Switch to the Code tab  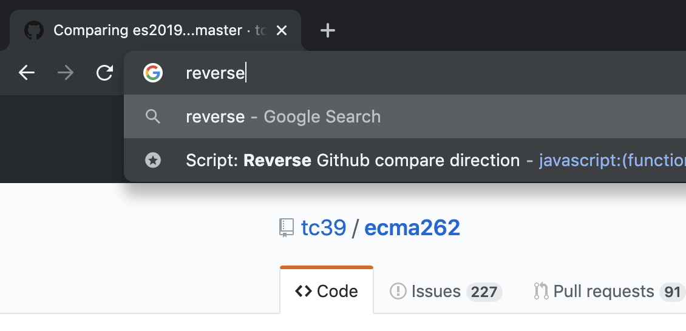(327, 292)
